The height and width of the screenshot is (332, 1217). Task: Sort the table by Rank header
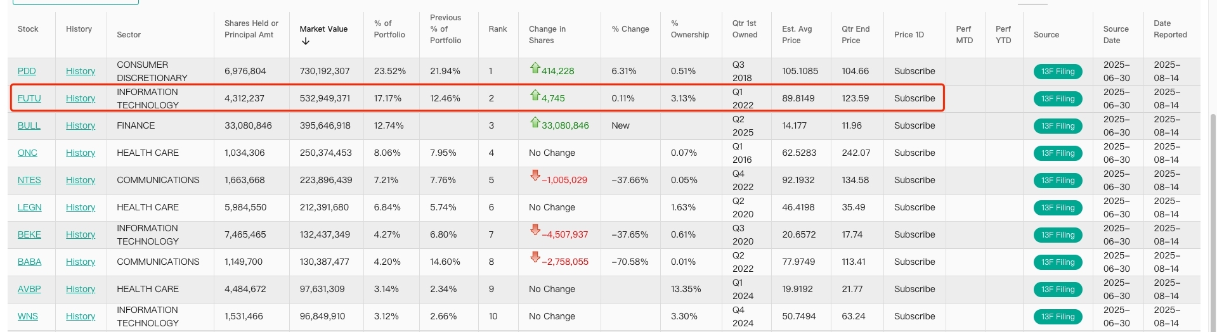point(497,29)
